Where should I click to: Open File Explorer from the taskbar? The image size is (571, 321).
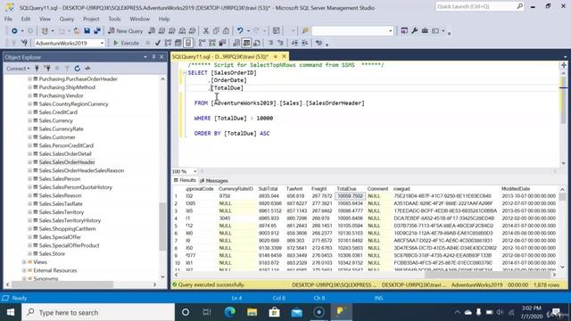[x=252, y=312]
